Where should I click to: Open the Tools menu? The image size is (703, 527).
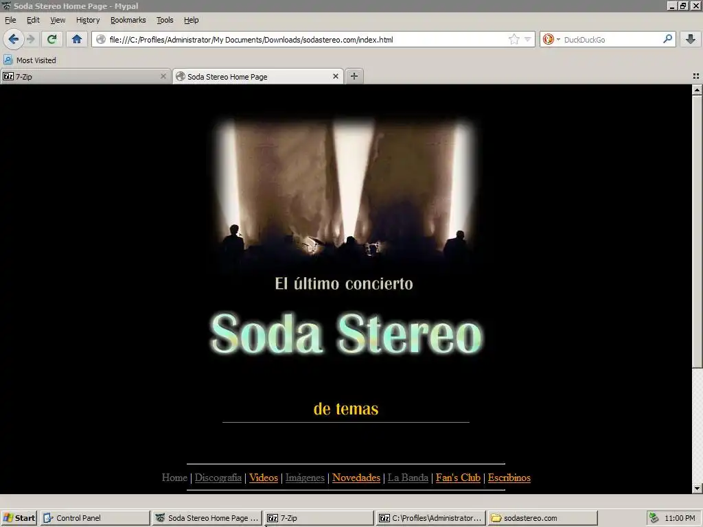pos(165,20)
